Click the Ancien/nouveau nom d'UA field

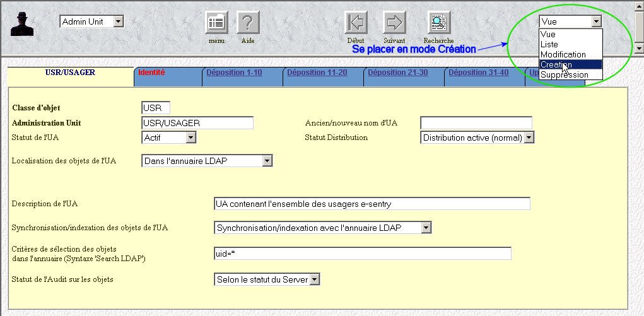pyautogui.click(x=476, y=123)
